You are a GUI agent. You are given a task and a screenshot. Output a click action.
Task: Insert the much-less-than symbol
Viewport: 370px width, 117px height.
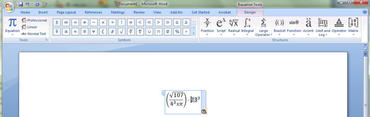pos(149,22)
